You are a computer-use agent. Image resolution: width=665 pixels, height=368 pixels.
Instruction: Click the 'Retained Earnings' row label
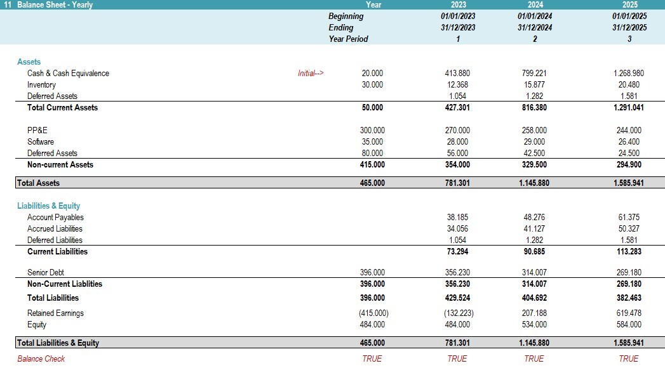55,313
